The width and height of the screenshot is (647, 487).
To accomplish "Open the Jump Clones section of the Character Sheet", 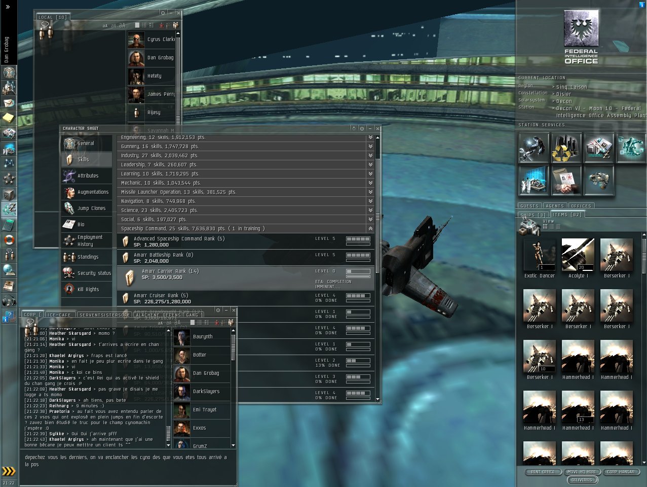I will [x=87, y=208].
